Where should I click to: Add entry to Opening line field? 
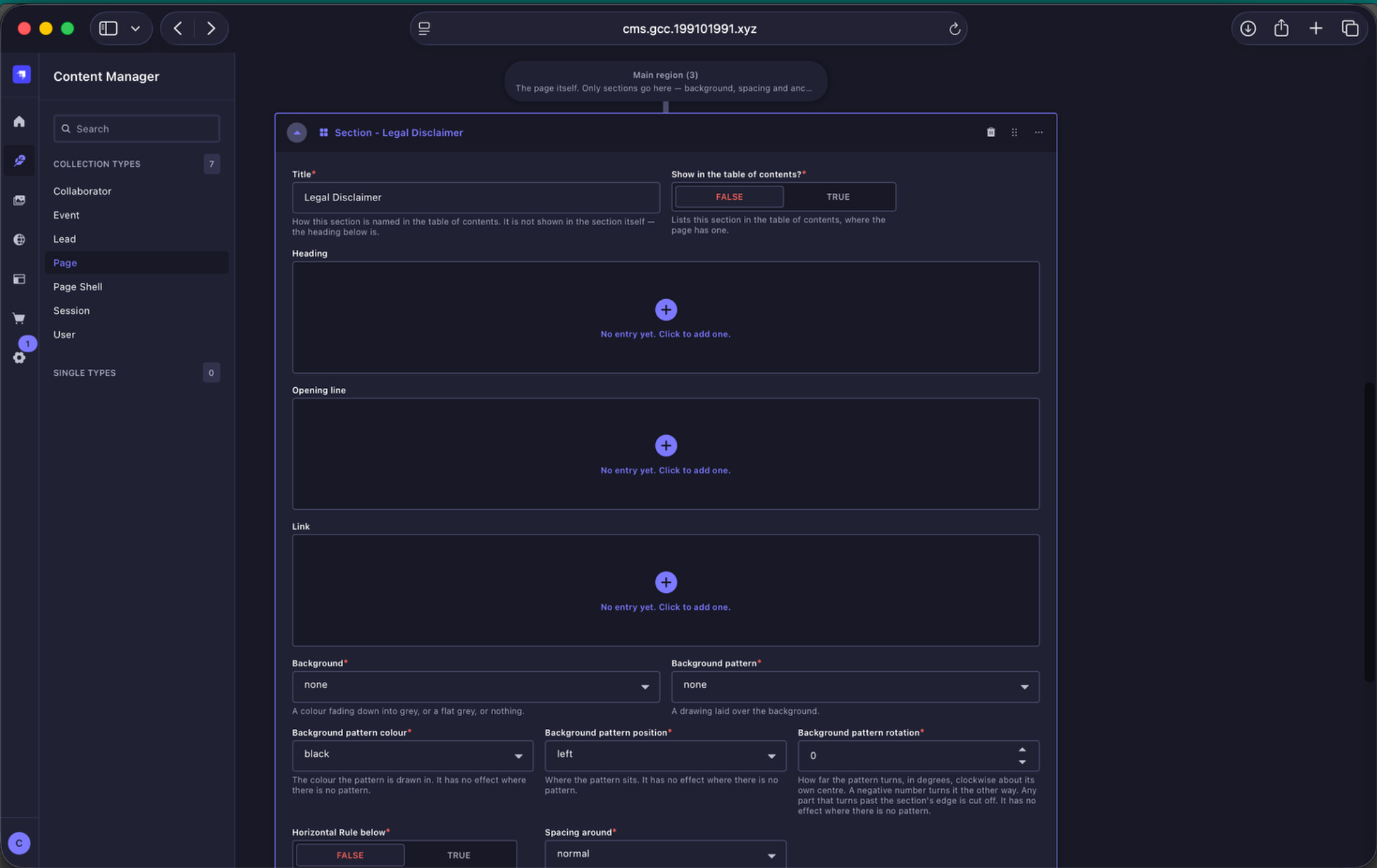(x=665, y=446)
